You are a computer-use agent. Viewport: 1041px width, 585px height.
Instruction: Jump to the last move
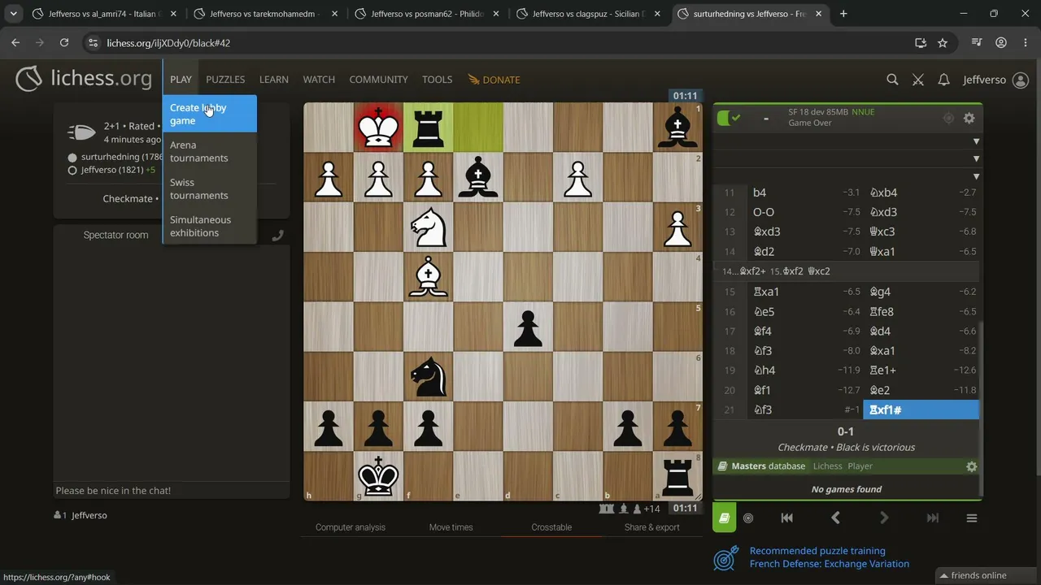point(933,518)
